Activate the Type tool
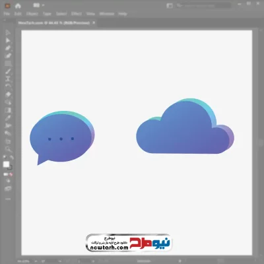Image resolution: width=264 pixels, height=264 pixels. (8, 79)
